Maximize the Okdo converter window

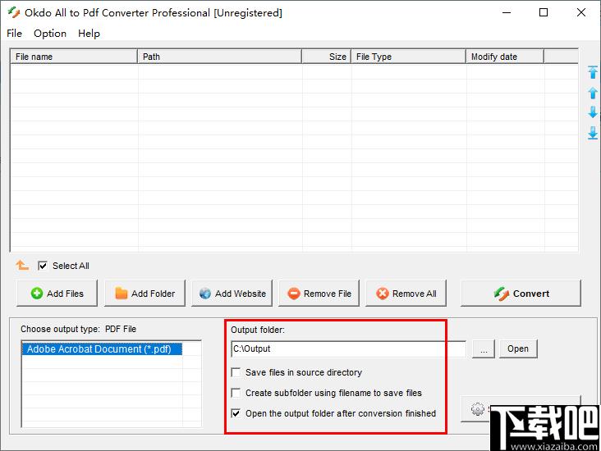click(544, 12)
